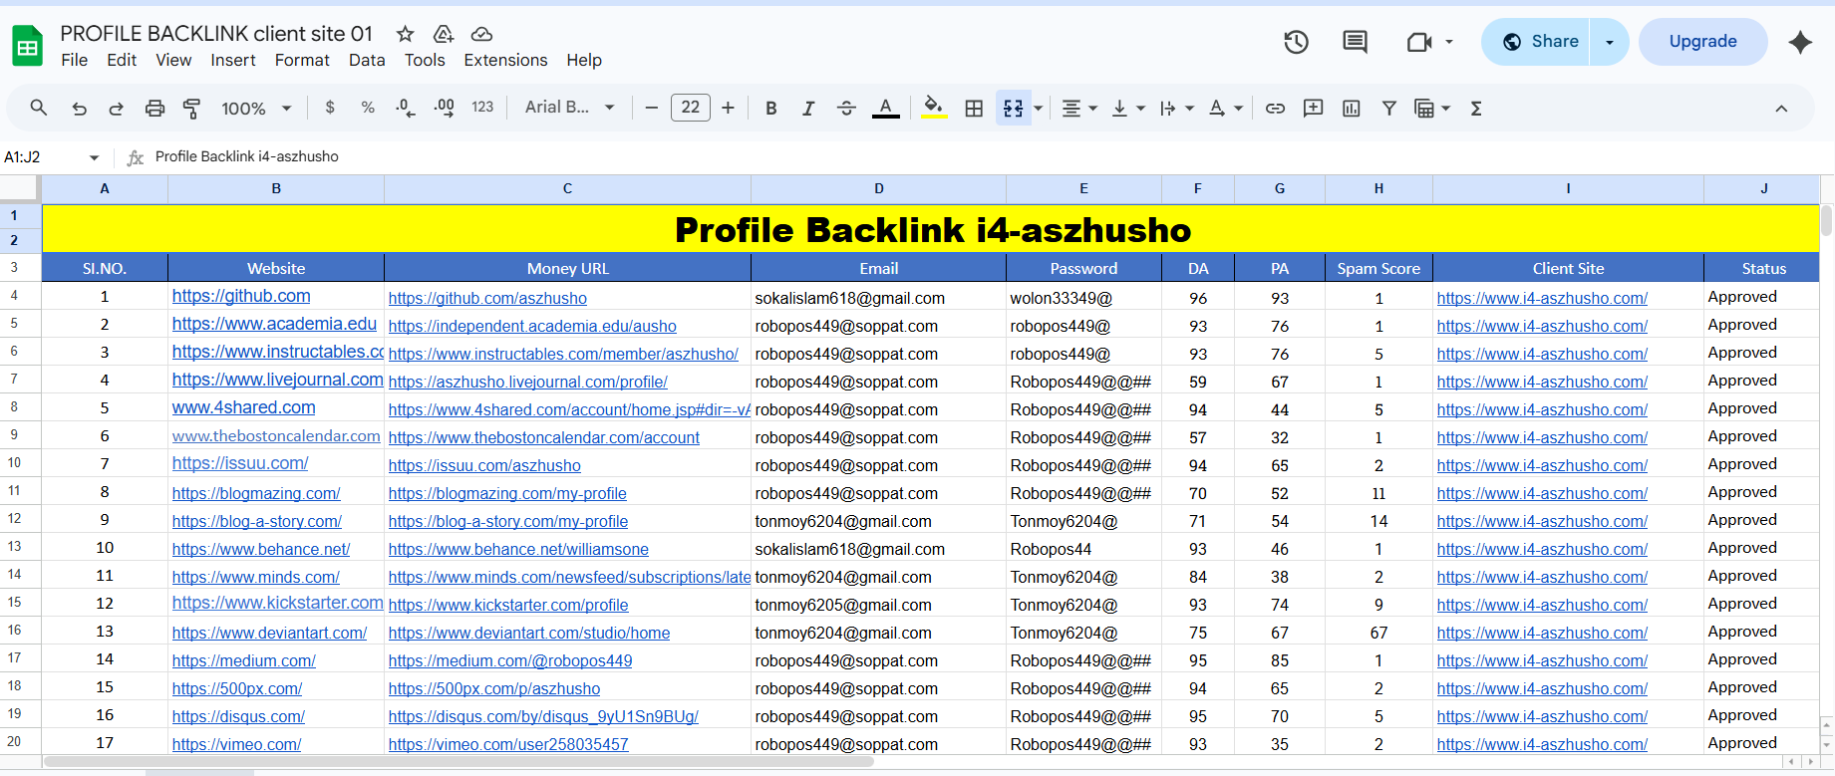
Task: Open the Edit menu
Action: [x=122, y=60]
